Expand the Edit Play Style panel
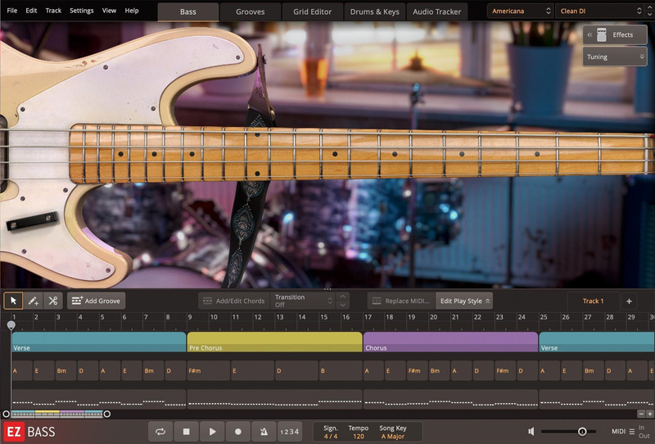Screen dimensions: 655x444 [464, 301]
